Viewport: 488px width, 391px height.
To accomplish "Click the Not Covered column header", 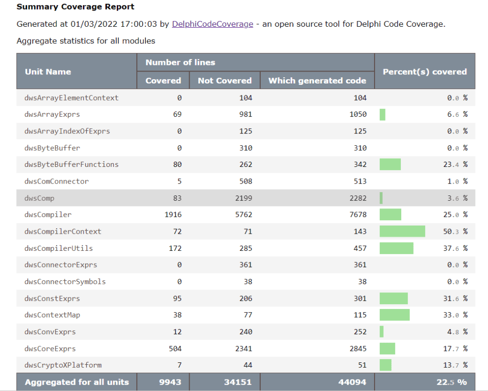I will pos(224,81).
